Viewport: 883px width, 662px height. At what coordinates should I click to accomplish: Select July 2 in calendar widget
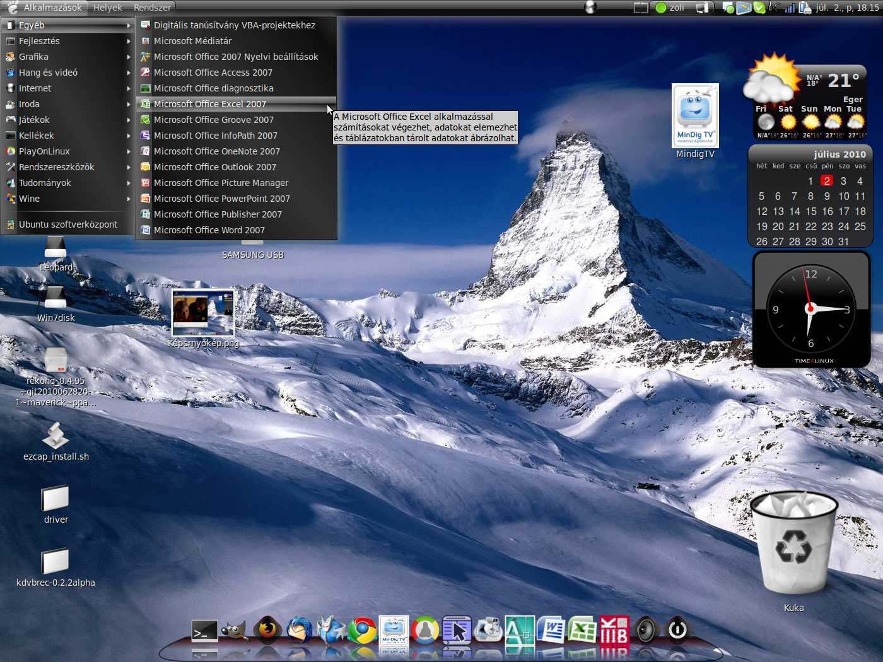(827, 181)
